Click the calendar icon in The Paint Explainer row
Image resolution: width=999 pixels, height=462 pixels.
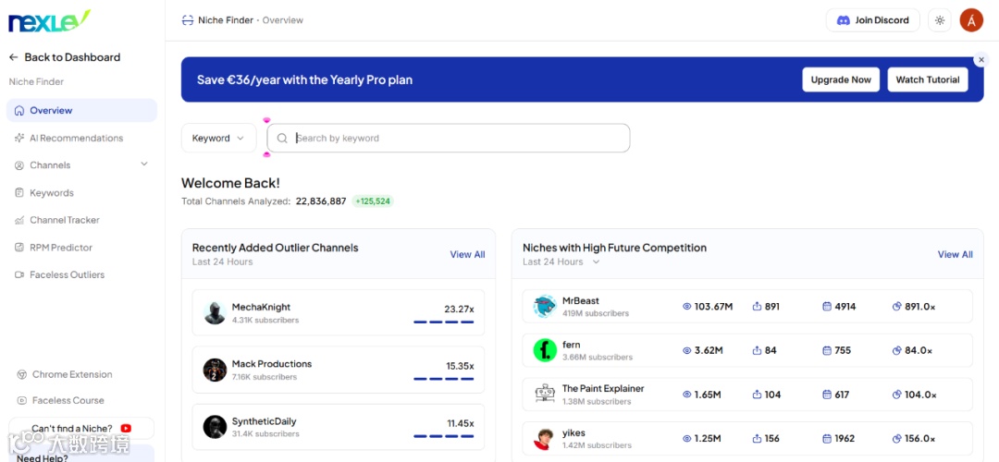tap(827, 395)
